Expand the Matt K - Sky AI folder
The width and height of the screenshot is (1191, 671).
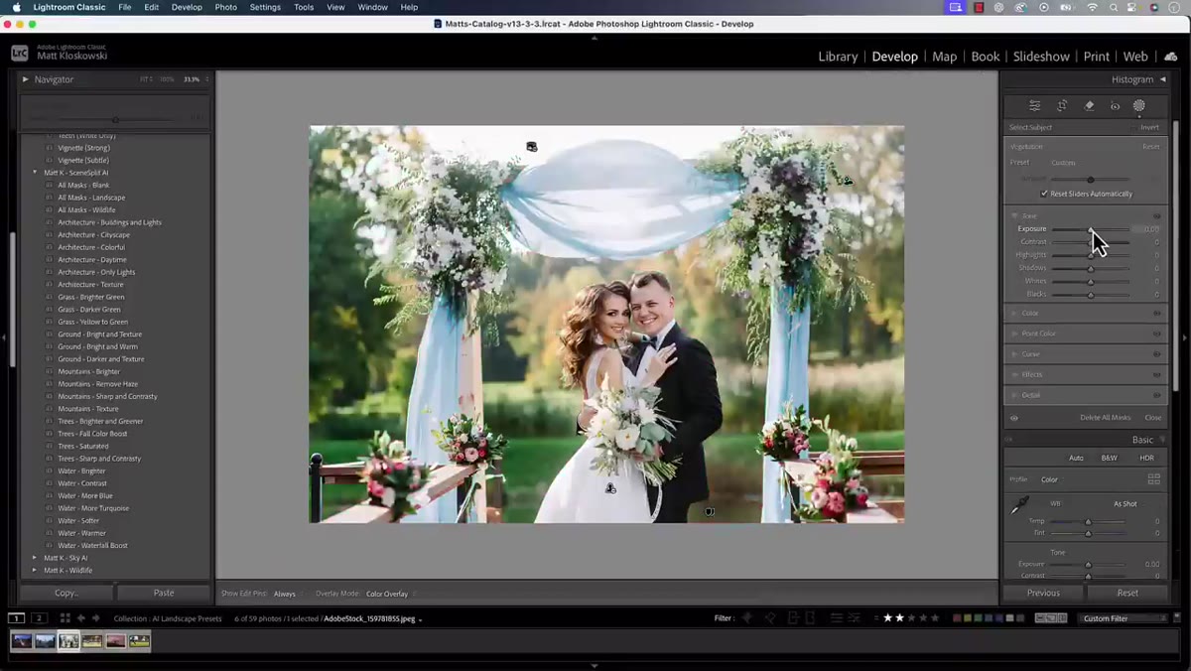click(x=35, y=558)
